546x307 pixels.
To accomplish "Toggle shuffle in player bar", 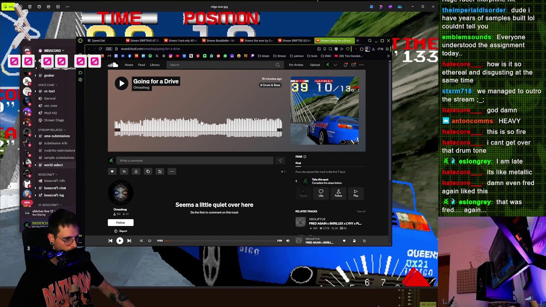I will click(x=141, y=241).
